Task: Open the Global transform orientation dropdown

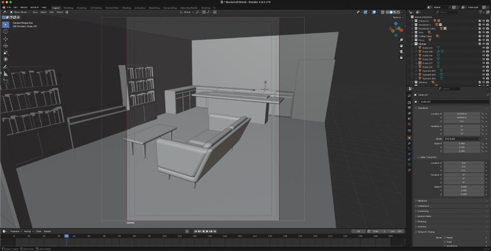Action: (187, 12)
